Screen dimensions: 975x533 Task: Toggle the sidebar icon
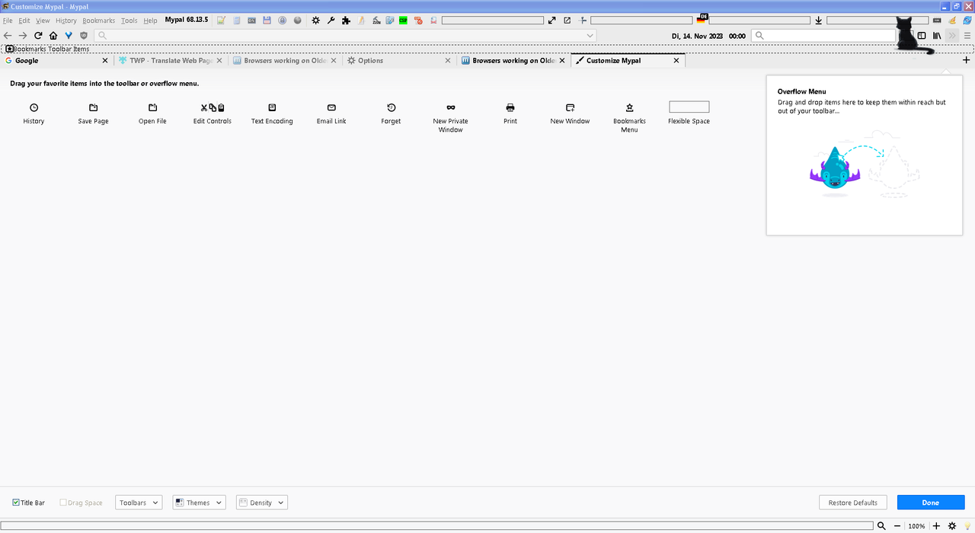[x=922, y=35]
